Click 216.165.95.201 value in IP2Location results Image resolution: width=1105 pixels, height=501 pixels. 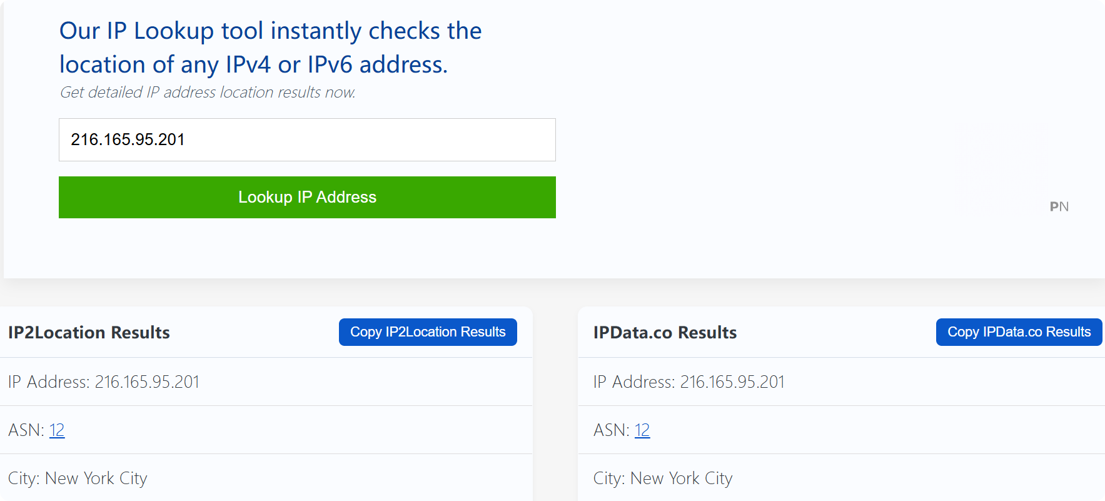pos(147,382)
